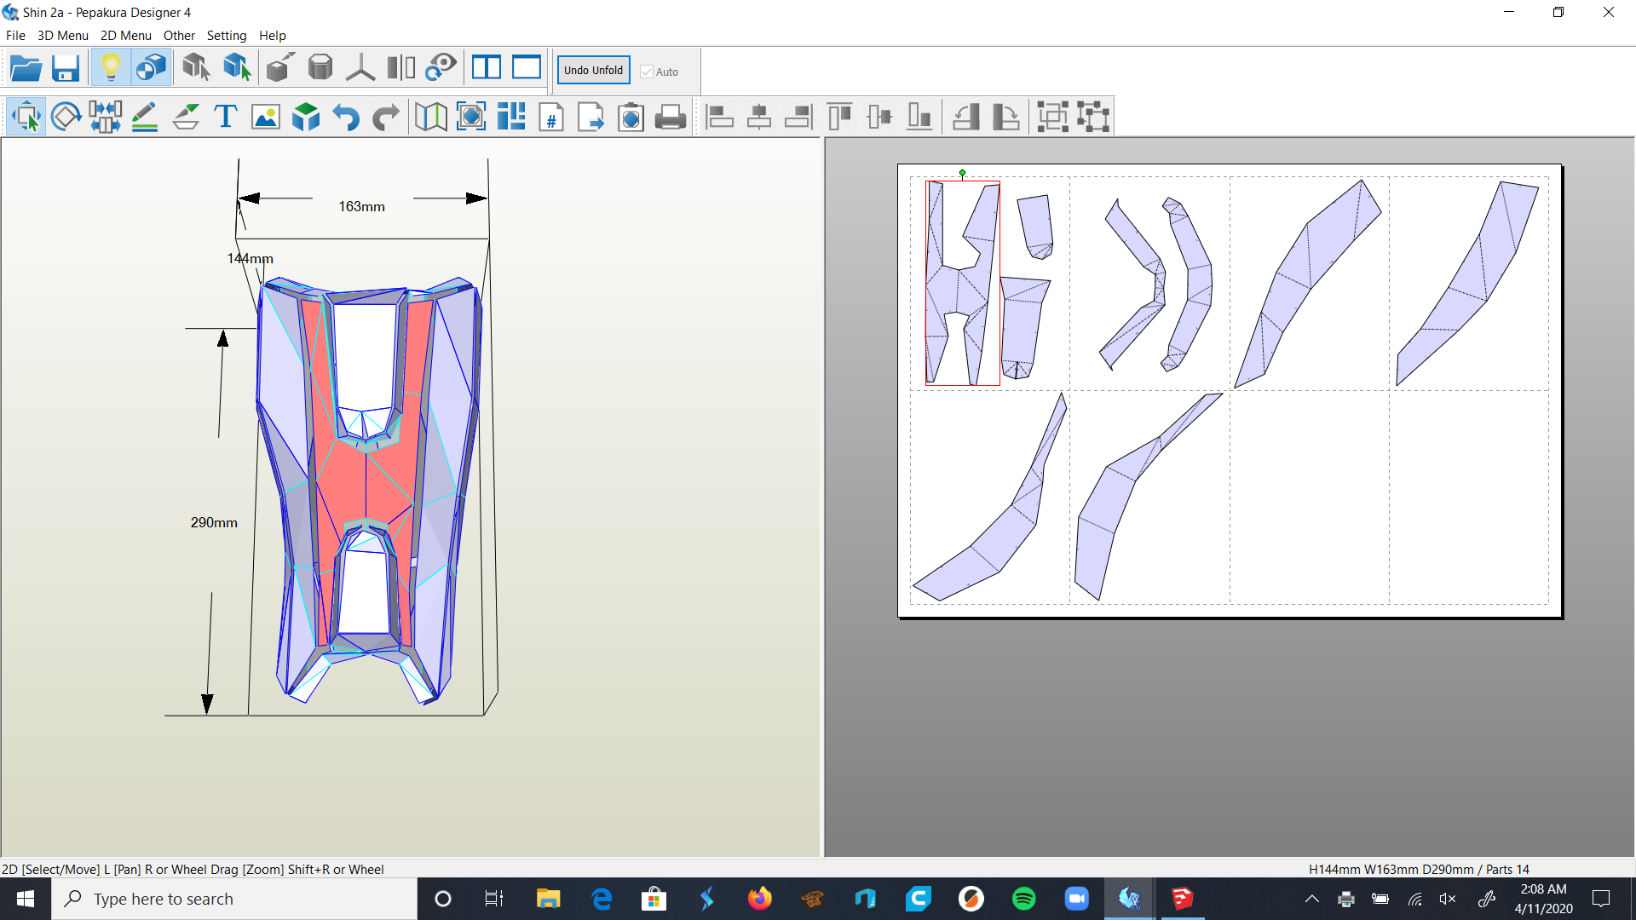Align selected parts to vertical middle
Image resolution: width=1636 pixels, height=920 pixels.
tap(879, 117)
